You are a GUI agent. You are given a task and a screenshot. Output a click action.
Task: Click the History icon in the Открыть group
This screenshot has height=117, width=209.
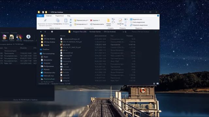tap(125, 25)
